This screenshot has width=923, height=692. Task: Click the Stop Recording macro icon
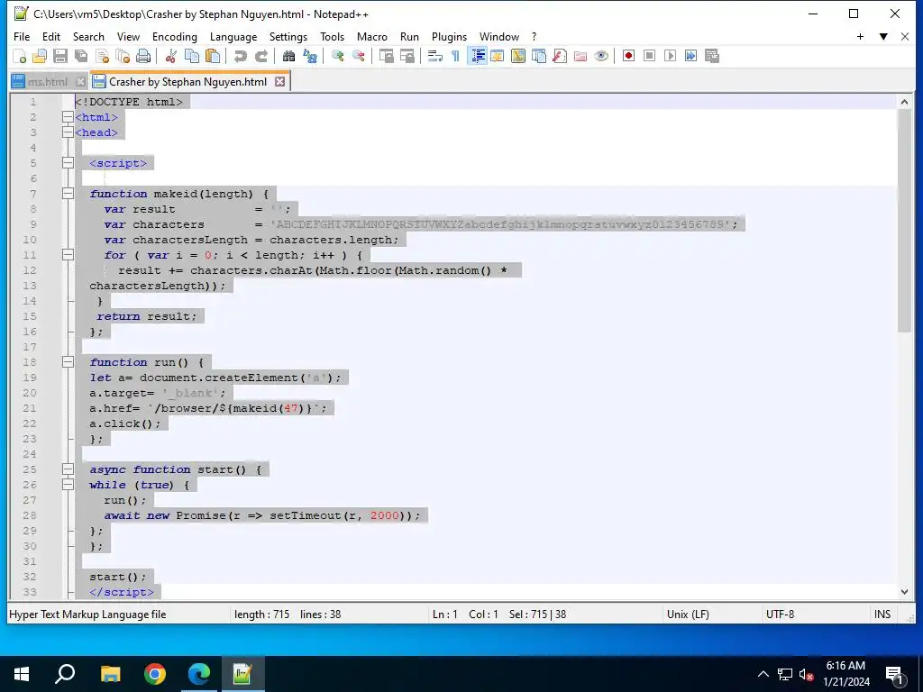[x=649, y=56]
